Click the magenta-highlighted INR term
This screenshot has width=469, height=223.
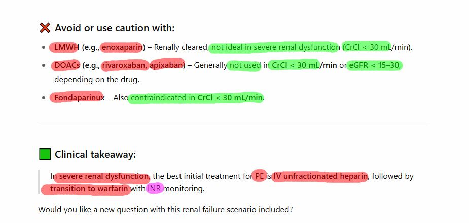click(x=154, y=189)
